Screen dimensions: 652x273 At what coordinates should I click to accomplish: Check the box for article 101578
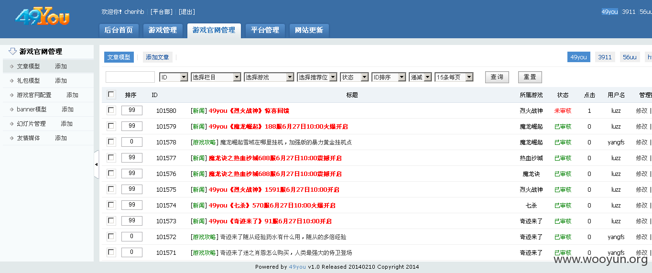[x=111, y=142]
